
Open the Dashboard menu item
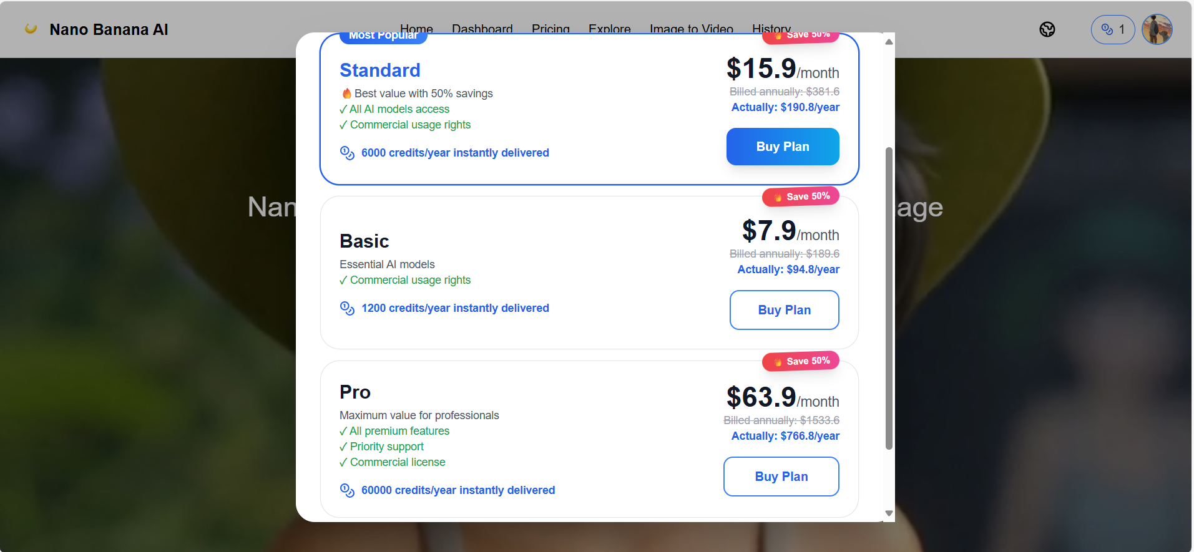[x=482, y=28]
